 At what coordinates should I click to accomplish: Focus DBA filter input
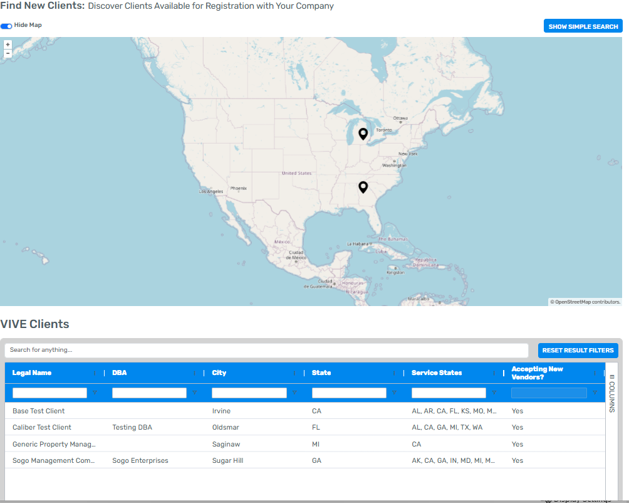149,393
